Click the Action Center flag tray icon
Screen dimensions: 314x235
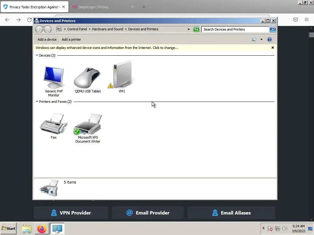pyautogui.click(x=270, y=228)
